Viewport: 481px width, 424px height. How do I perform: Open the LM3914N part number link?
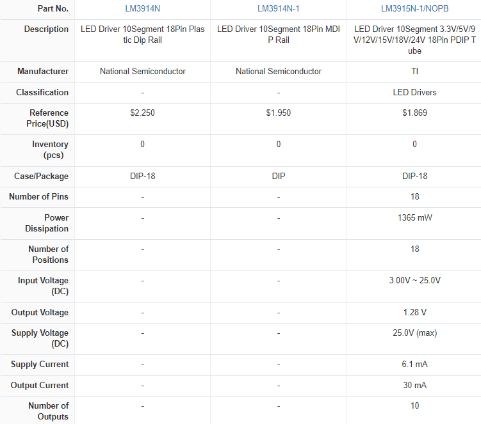point(142,9)
